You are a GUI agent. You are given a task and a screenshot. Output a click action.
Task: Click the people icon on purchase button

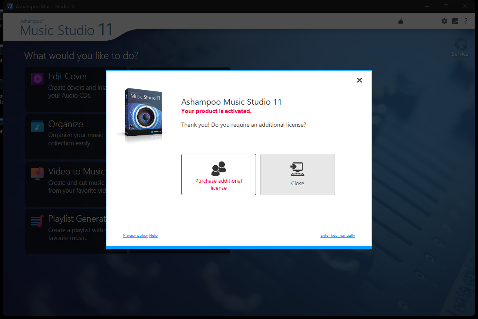[219, 169]
